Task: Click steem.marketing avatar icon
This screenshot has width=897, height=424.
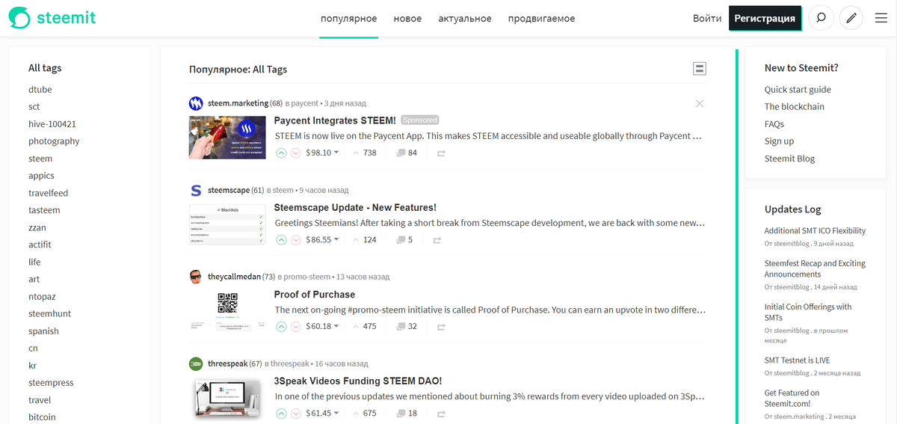Action: coord(196,103)
